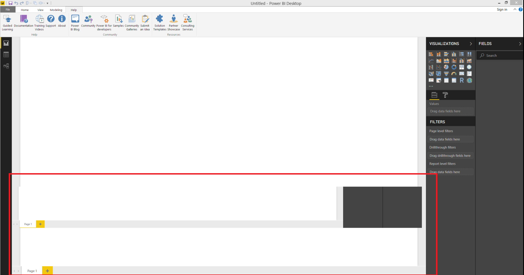Click the Sign in link
524x275 pixels.
[x=502, y=10]
